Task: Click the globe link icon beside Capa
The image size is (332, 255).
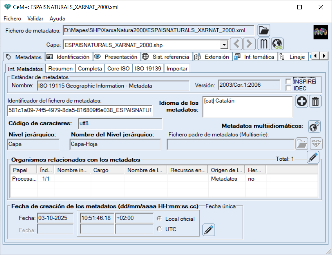Action: [x=277, y=44]
